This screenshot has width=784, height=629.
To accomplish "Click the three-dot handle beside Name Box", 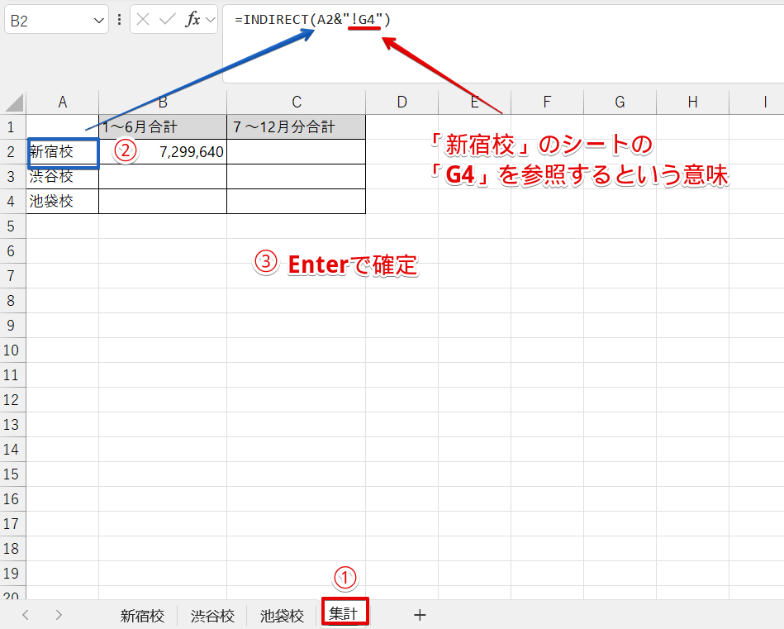I will 119,20.
